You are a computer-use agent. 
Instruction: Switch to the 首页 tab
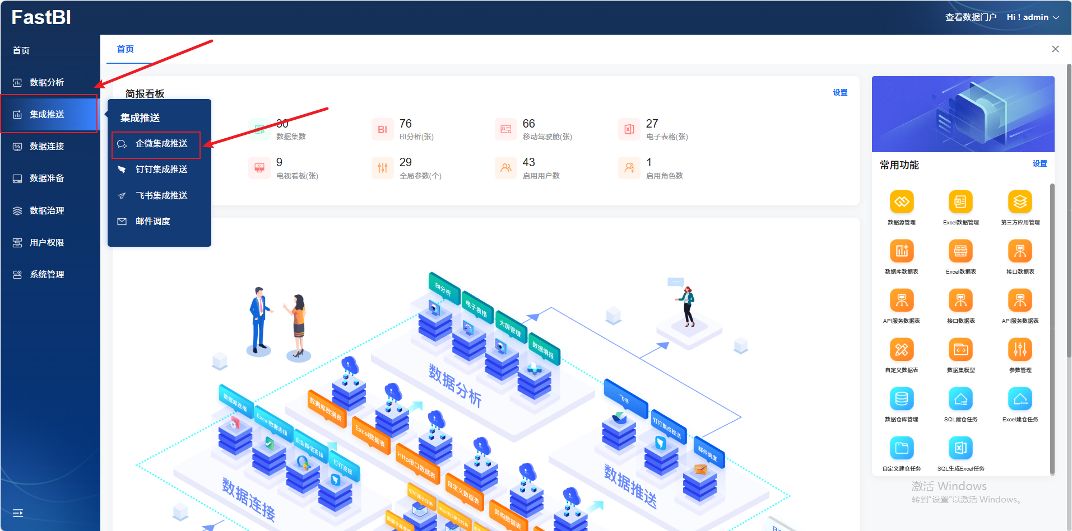[x=125, y=49]
